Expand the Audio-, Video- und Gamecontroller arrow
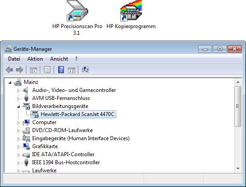246x187 pixels. [18, 91]
